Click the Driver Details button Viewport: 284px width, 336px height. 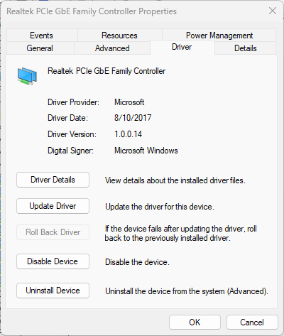[53, 180]
